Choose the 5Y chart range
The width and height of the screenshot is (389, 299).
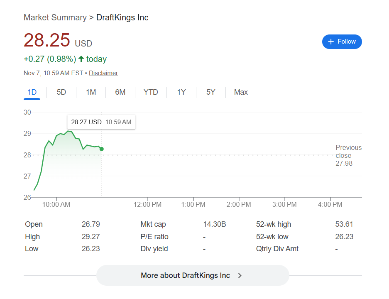pos(211,92)
